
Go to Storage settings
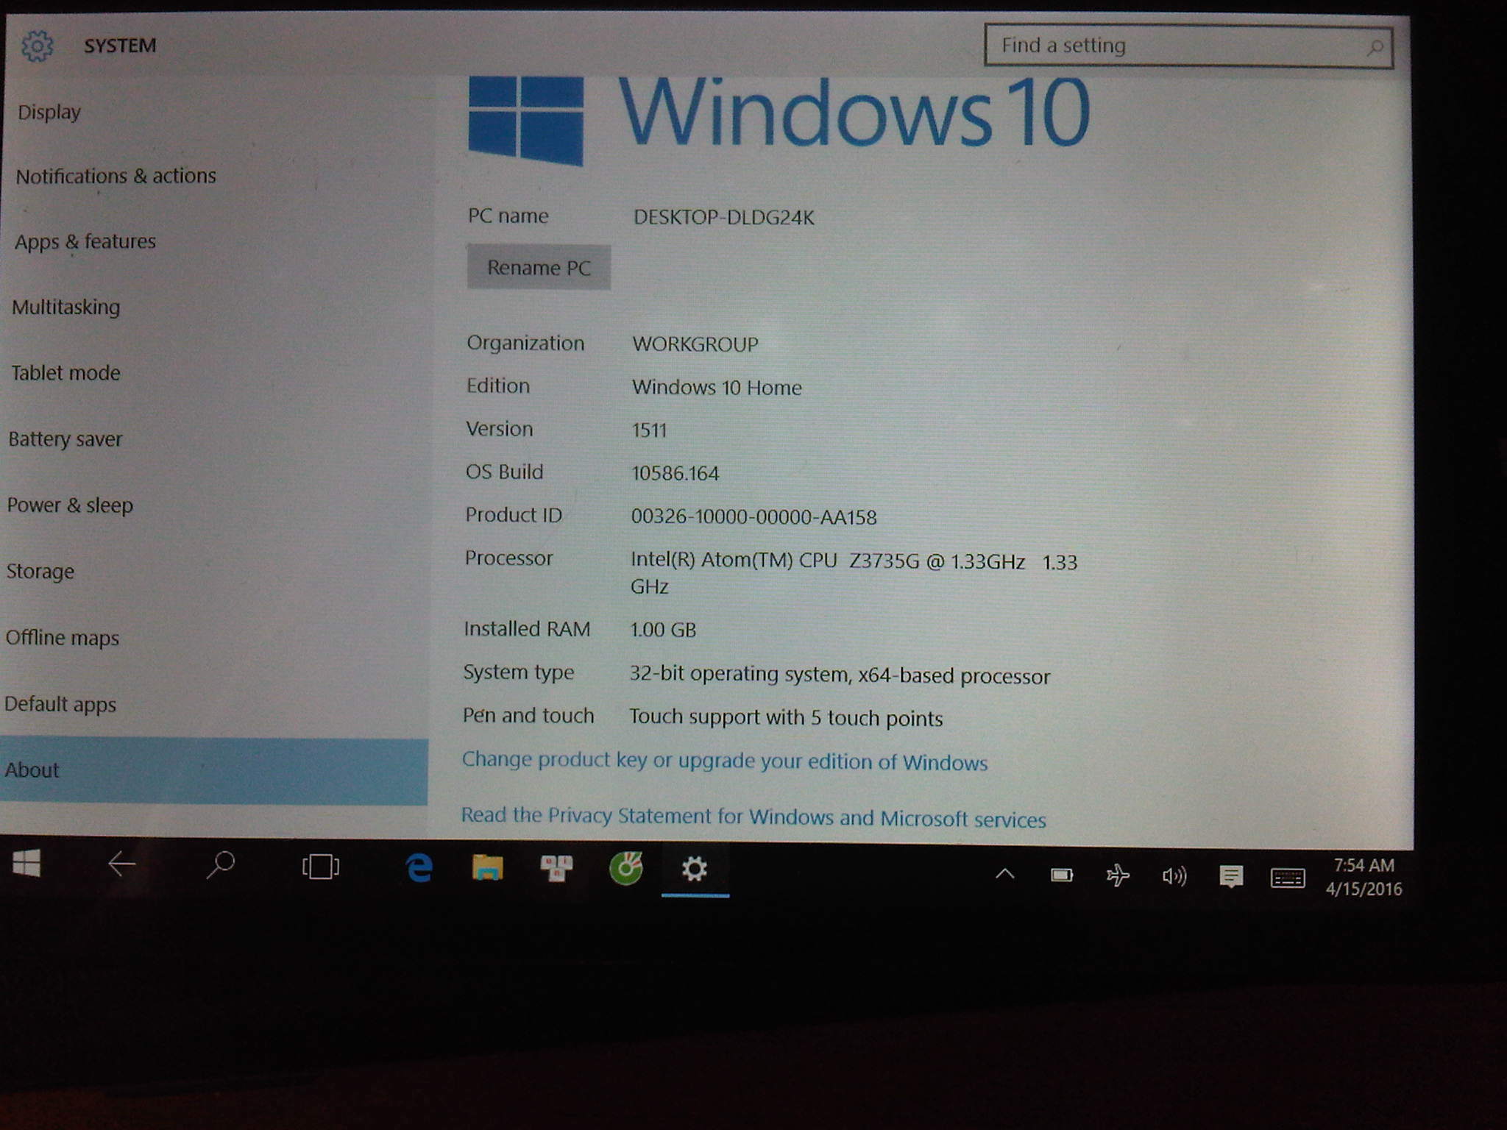coord(40,572)
